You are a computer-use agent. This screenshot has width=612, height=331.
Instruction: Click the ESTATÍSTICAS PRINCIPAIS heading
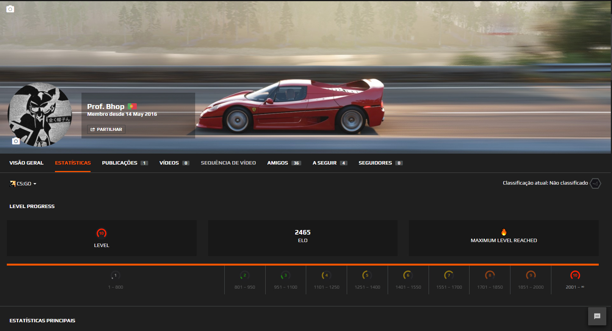(x=42, y=321)
